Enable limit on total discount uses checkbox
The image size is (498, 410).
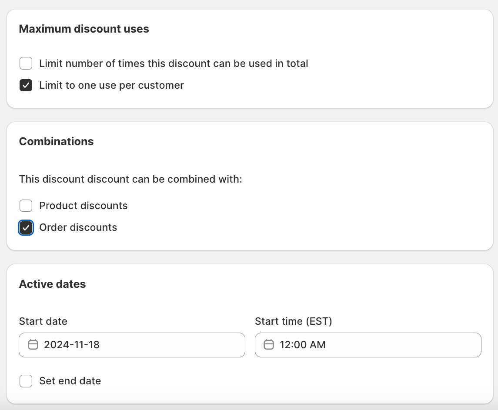tap(26, 63)
